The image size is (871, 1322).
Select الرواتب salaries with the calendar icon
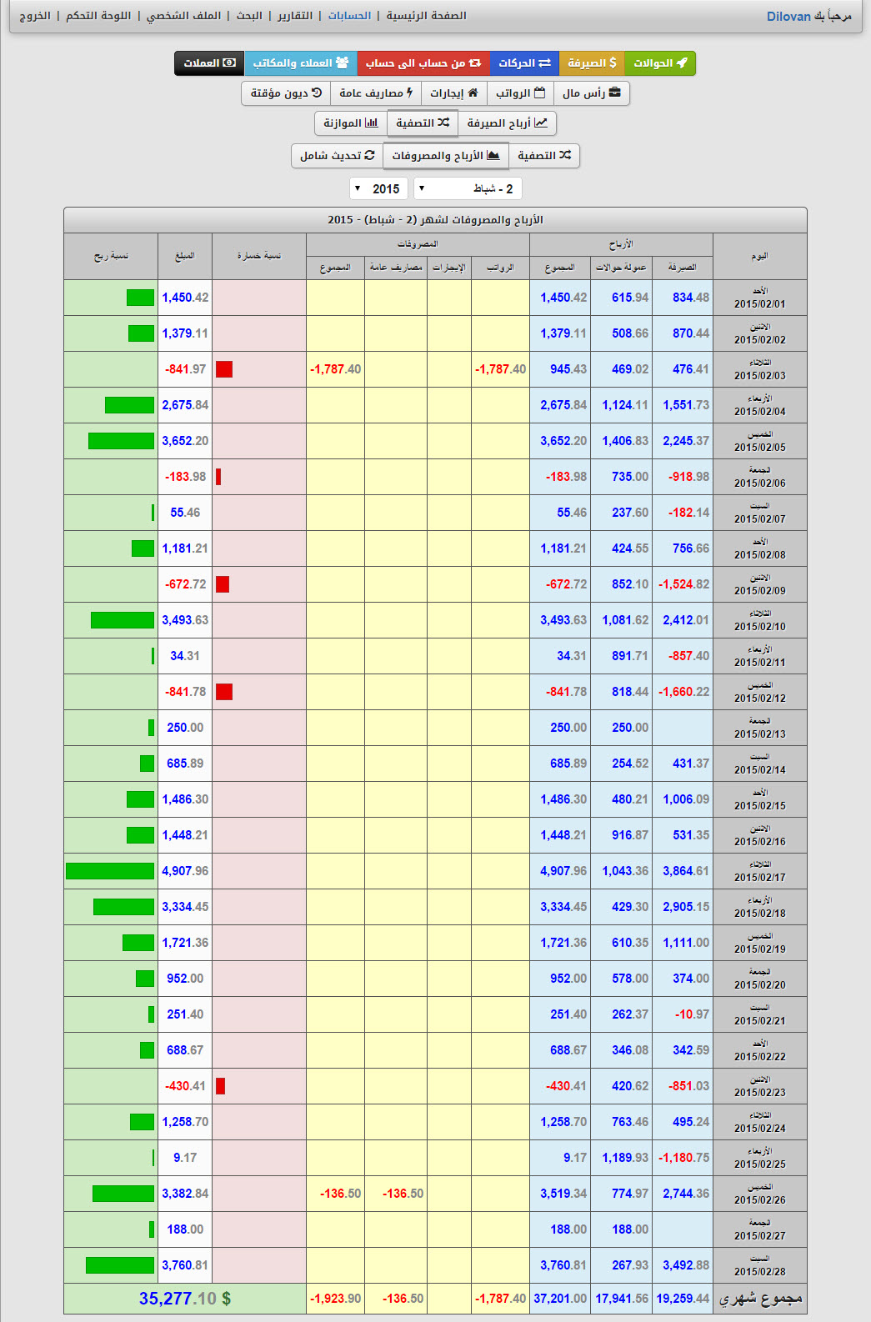click(x=520, y=93)
